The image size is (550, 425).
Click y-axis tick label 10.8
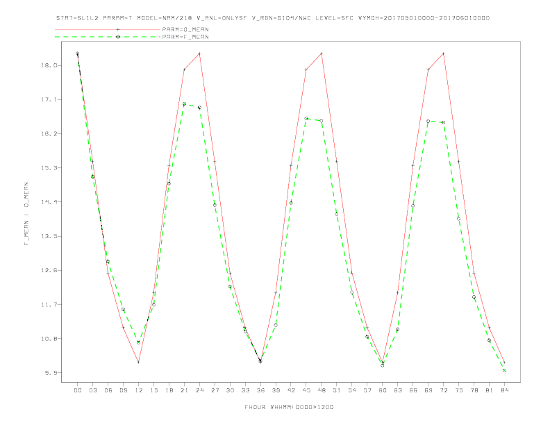[x=49, y=339]
